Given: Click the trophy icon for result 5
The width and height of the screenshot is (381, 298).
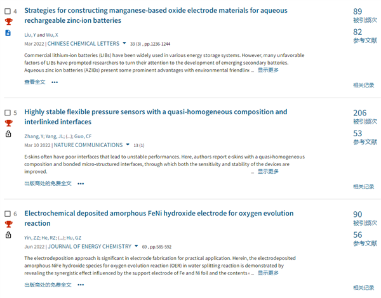Looking at the screenshot, I should (8, 123).
